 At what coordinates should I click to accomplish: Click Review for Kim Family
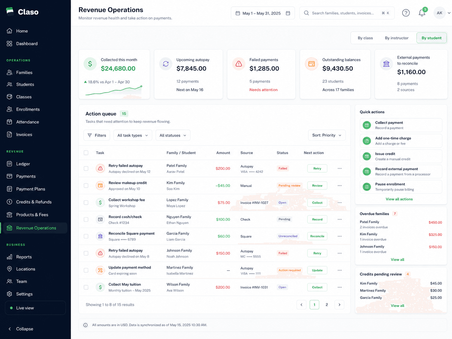[x=317, y=186]
